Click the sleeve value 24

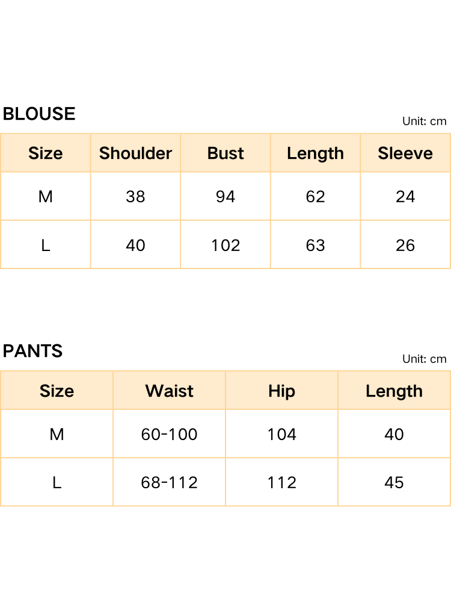point(405,197)
